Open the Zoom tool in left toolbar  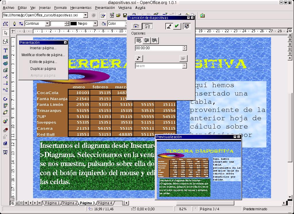[x=5, y=41]
